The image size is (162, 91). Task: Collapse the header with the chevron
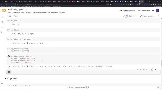pos(158,16)
